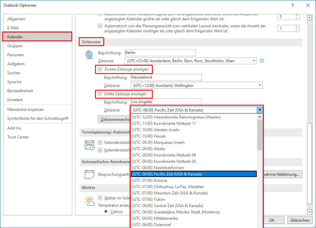This screenshot has height=228, width=316.
Task: Open the Berlin time zone dropdown
Action: [x=254, y=61]
